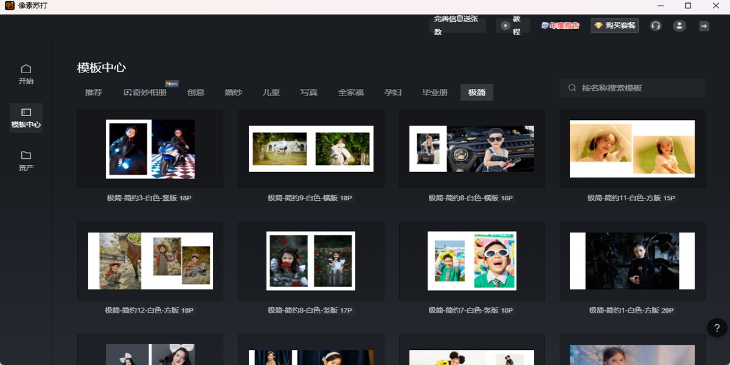The image size is (730, 365).
Task: Switch to the 推荐 recommended tab
Action: [x=92, y=92]
